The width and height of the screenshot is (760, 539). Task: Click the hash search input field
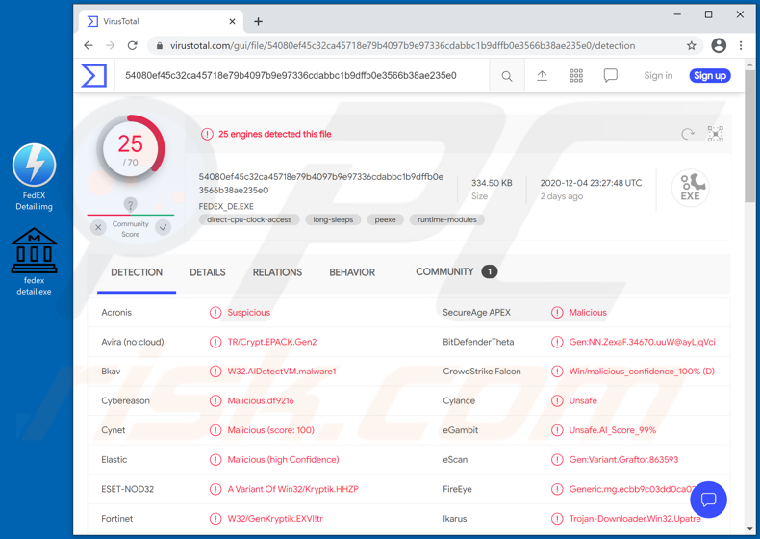(x=302, y=76)
